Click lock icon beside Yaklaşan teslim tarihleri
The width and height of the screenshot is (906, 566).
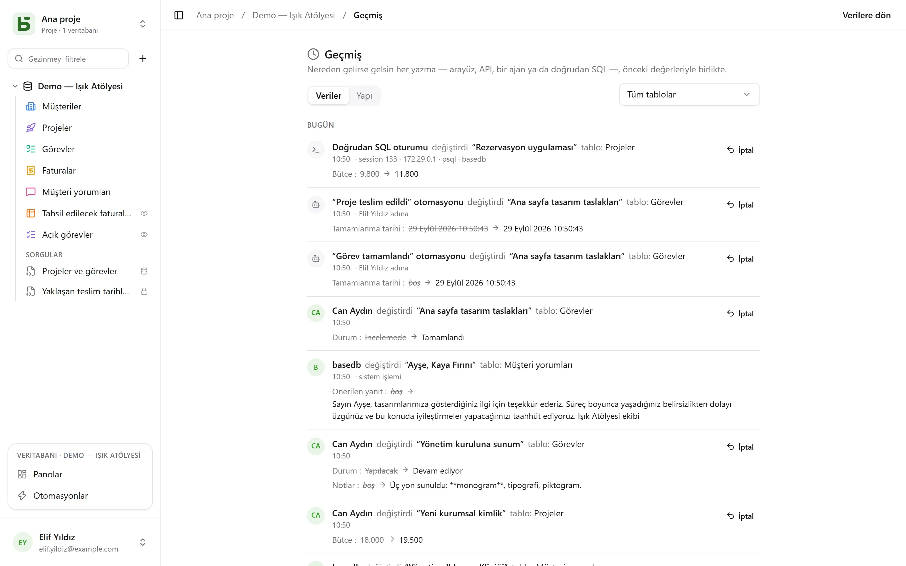(144, 291)
